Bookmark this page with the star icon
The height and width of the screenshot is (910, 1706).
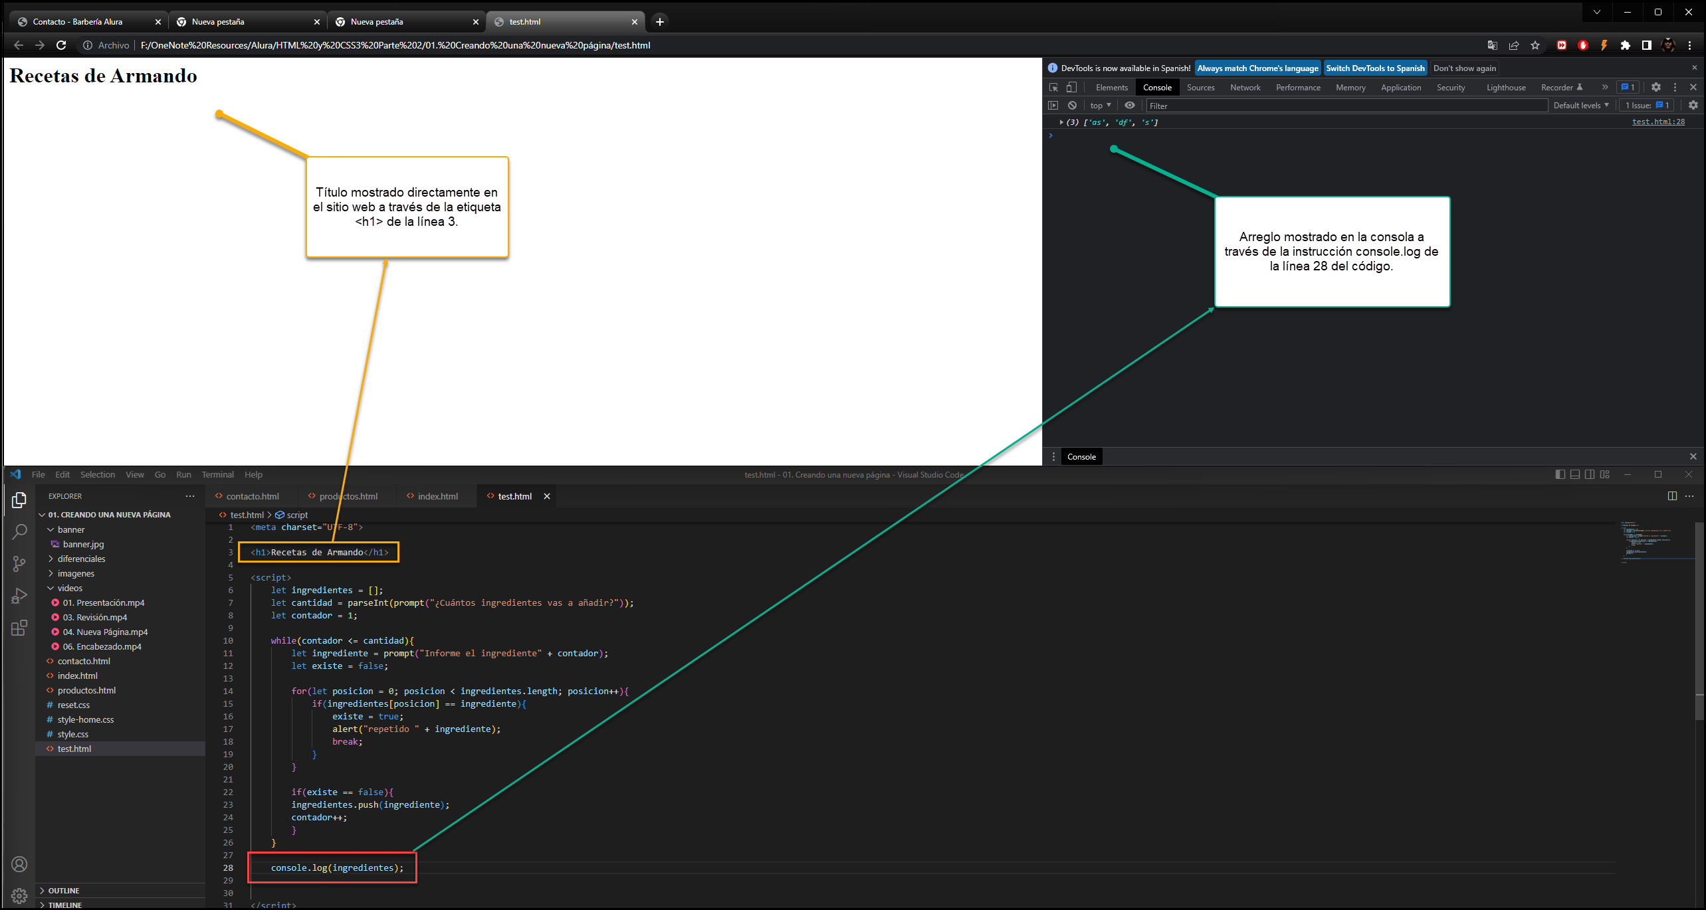1535,45
